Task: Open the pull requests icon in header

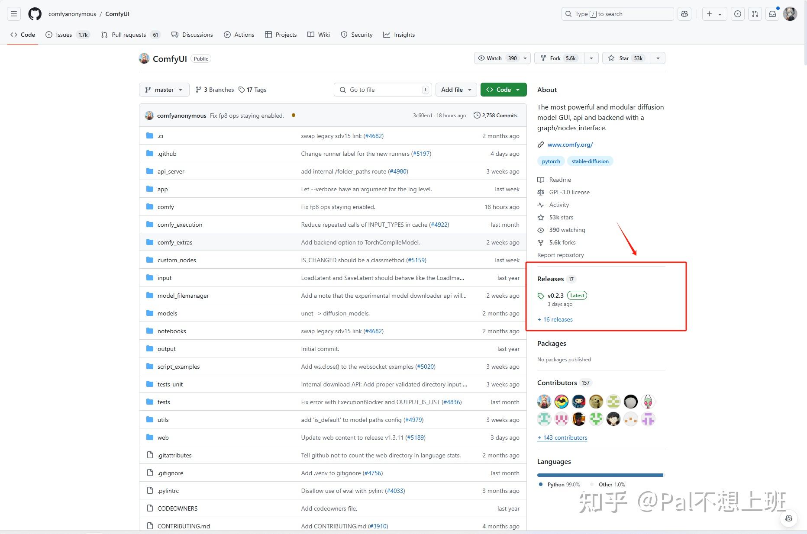Action: pyautogui.click(x=755, y=13)
